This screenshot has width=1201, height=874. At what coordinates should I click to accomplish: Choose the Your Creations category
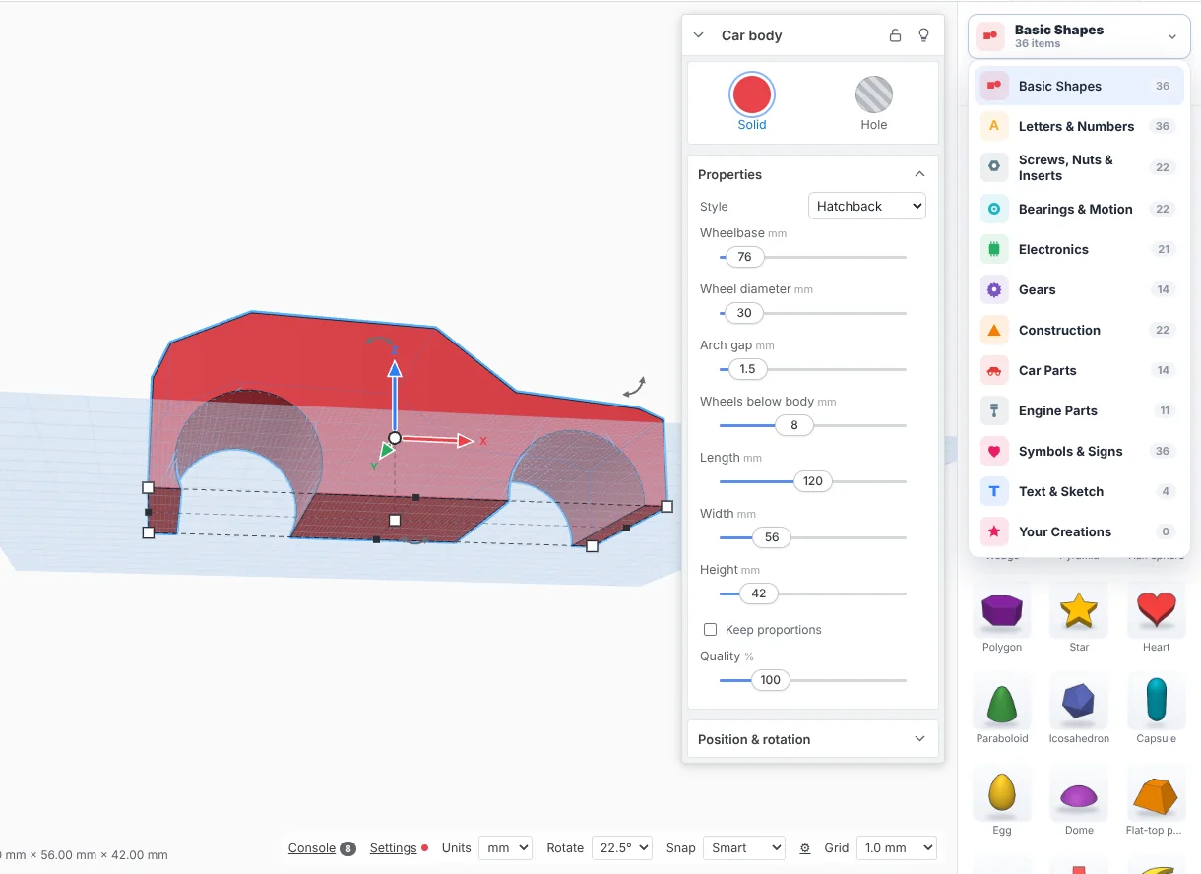click(1079, 531)
